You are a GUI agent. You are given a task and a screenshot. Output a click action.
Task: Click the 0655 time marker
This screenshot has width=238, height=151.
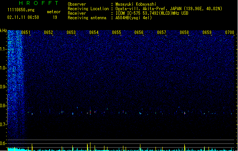click(x=117, y=32)
